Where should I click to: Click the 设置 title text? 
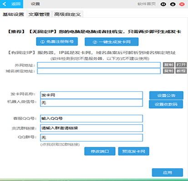click(x=36, y=4)
